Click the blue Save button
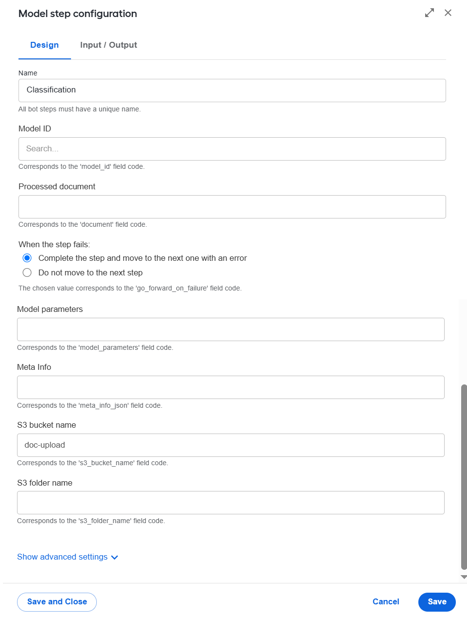467x617 pixels. coord(437,602)
